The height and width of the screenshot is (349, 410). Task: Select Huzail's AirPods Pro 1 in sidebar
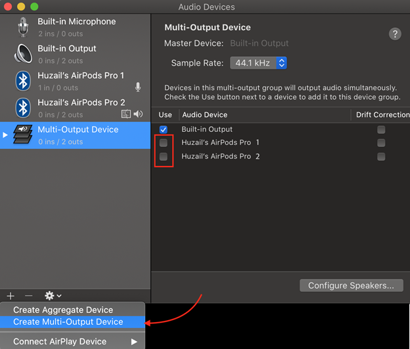76,81
